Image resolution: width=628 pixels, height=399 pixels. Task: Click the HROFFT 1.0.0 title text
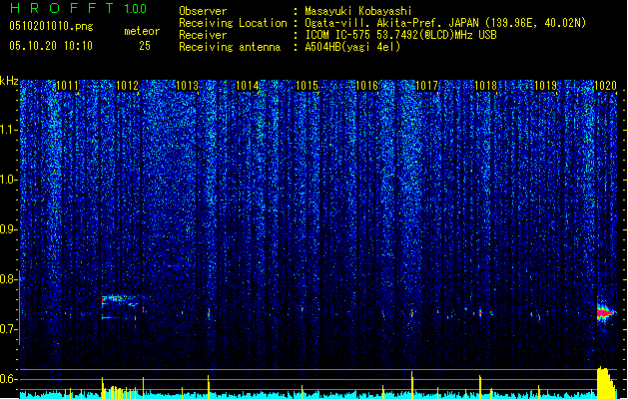(78, 8)
